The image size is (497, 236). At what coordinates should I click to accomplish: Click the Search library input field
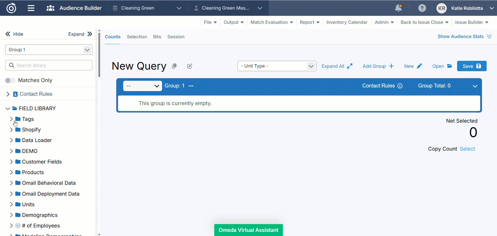[49, 65]
